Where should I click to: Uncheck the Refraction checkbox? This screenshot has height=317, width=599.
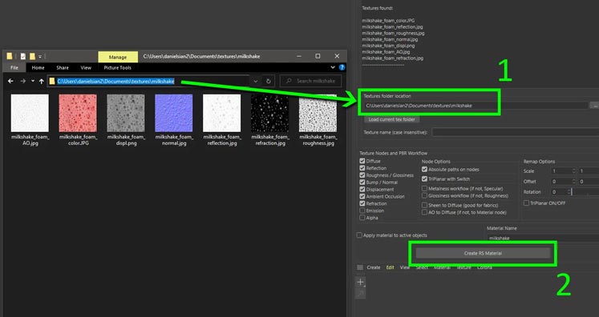(362, 203)
